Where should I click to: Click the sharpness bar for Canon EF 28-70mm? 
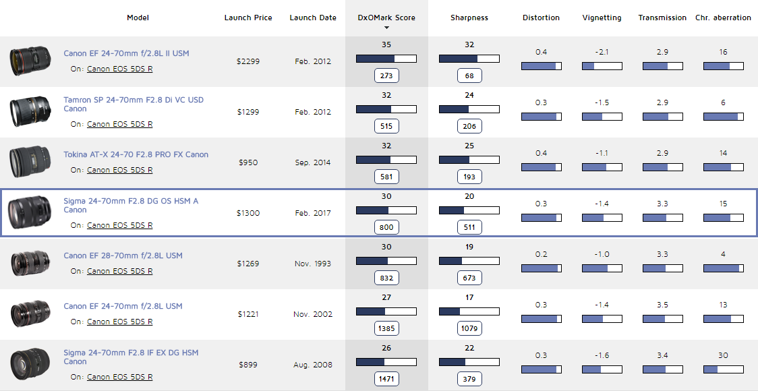[x=469, y=261]
